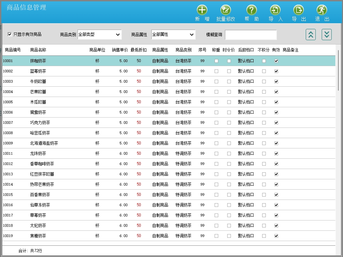
Task: Enable 称重 checkbox for 抹咖奶茶 row
Action: [x=216, y=61]
